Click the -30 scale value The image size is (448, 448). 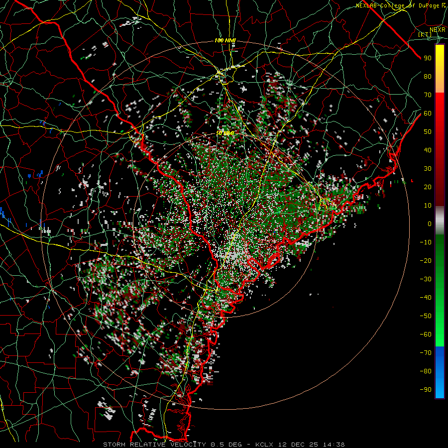point(426,279)
